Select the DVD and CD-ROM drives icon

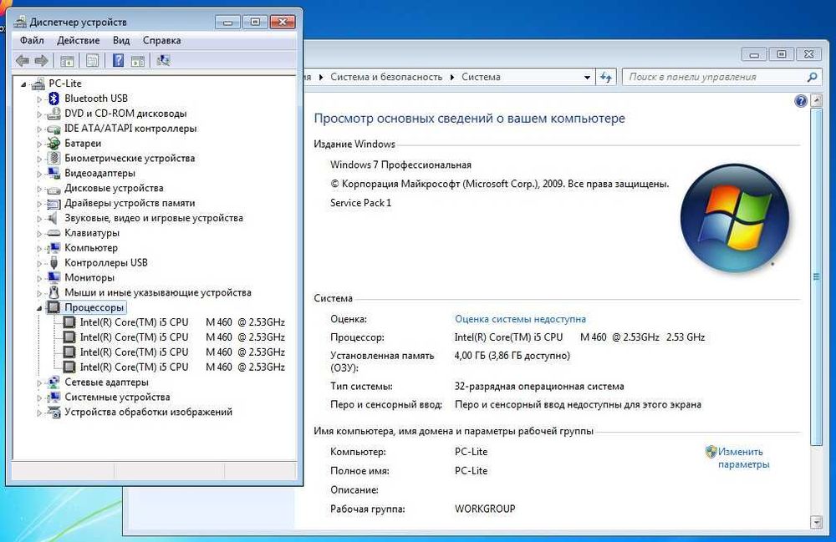(54, 114)
